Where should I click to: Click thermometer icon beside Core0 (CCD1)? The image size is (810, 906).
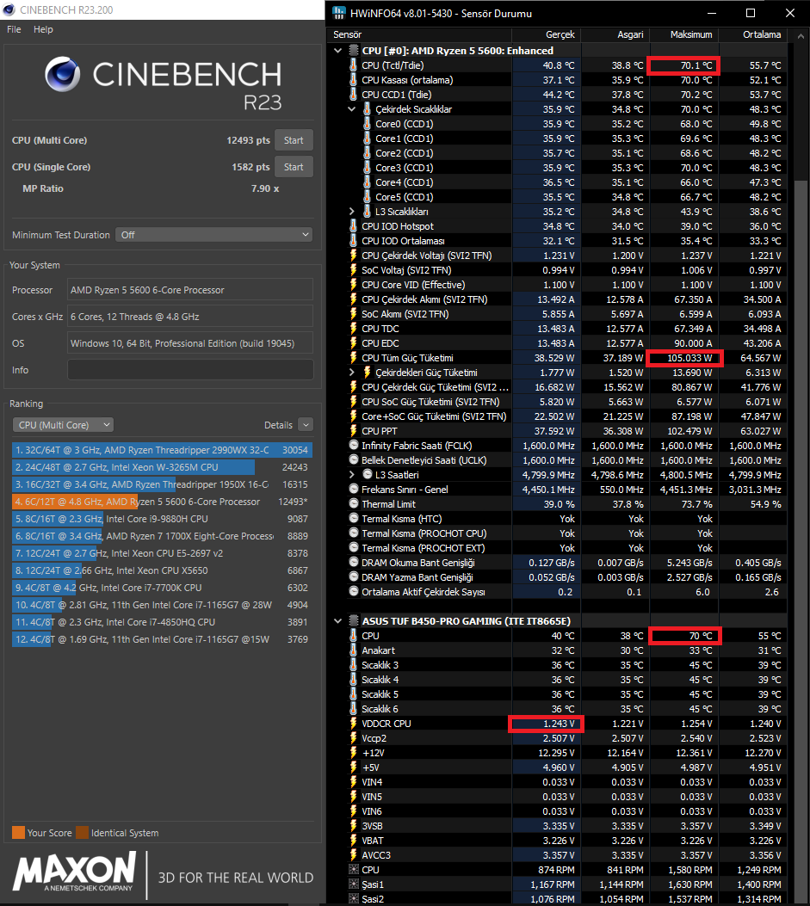click(368, 124)
